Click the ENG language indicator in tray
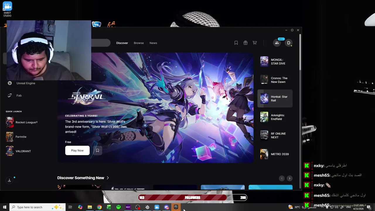The width and height of the screenshot is (375, 211). coord(349,207)
